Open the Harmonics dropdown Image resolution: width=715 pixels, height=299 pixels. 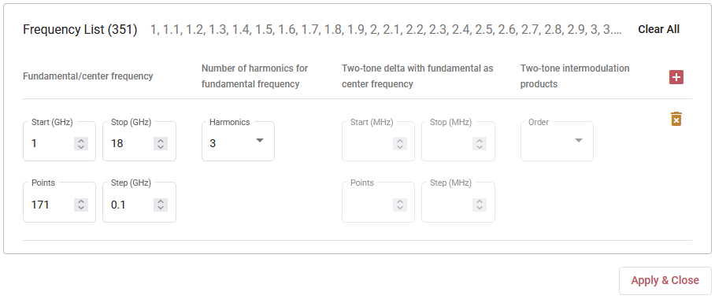(238, 142)
